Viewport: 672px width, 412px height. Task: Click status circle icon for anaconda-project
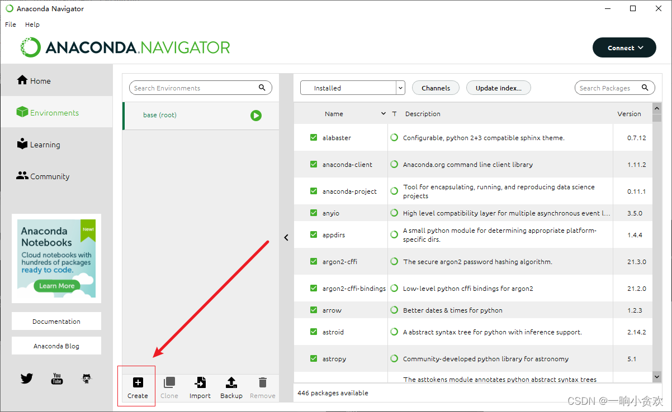[x=394, y=191]
